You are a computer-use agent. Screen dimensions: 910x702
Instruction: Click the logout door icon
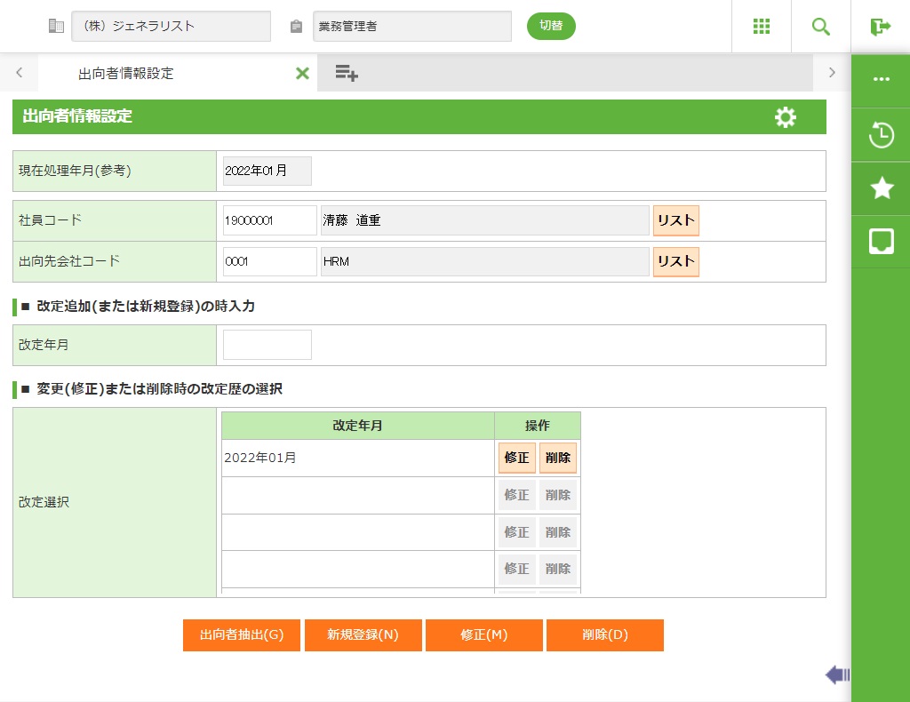880,27
